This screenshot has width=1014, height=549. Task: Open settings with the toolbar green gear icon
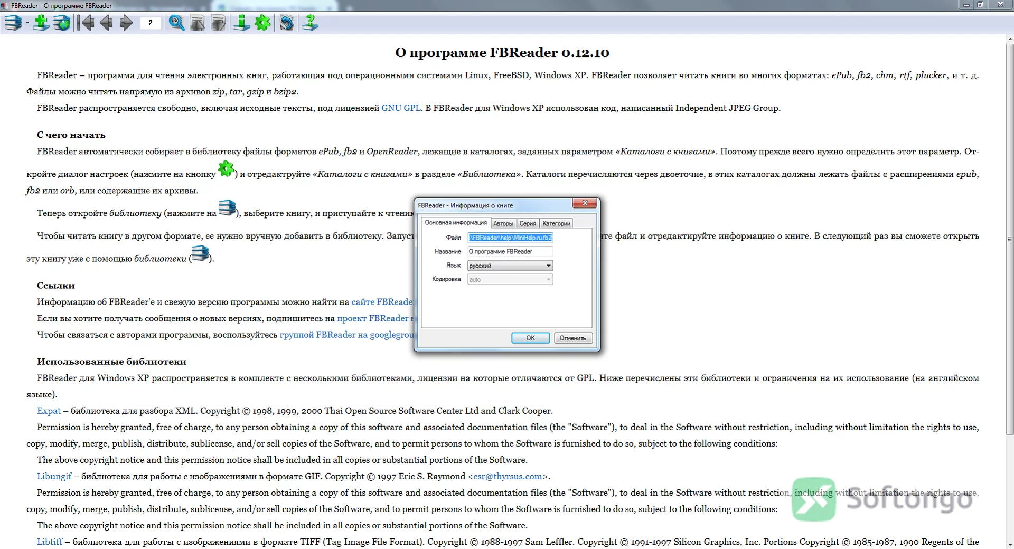pyautogui.click(x=262, y=23)
